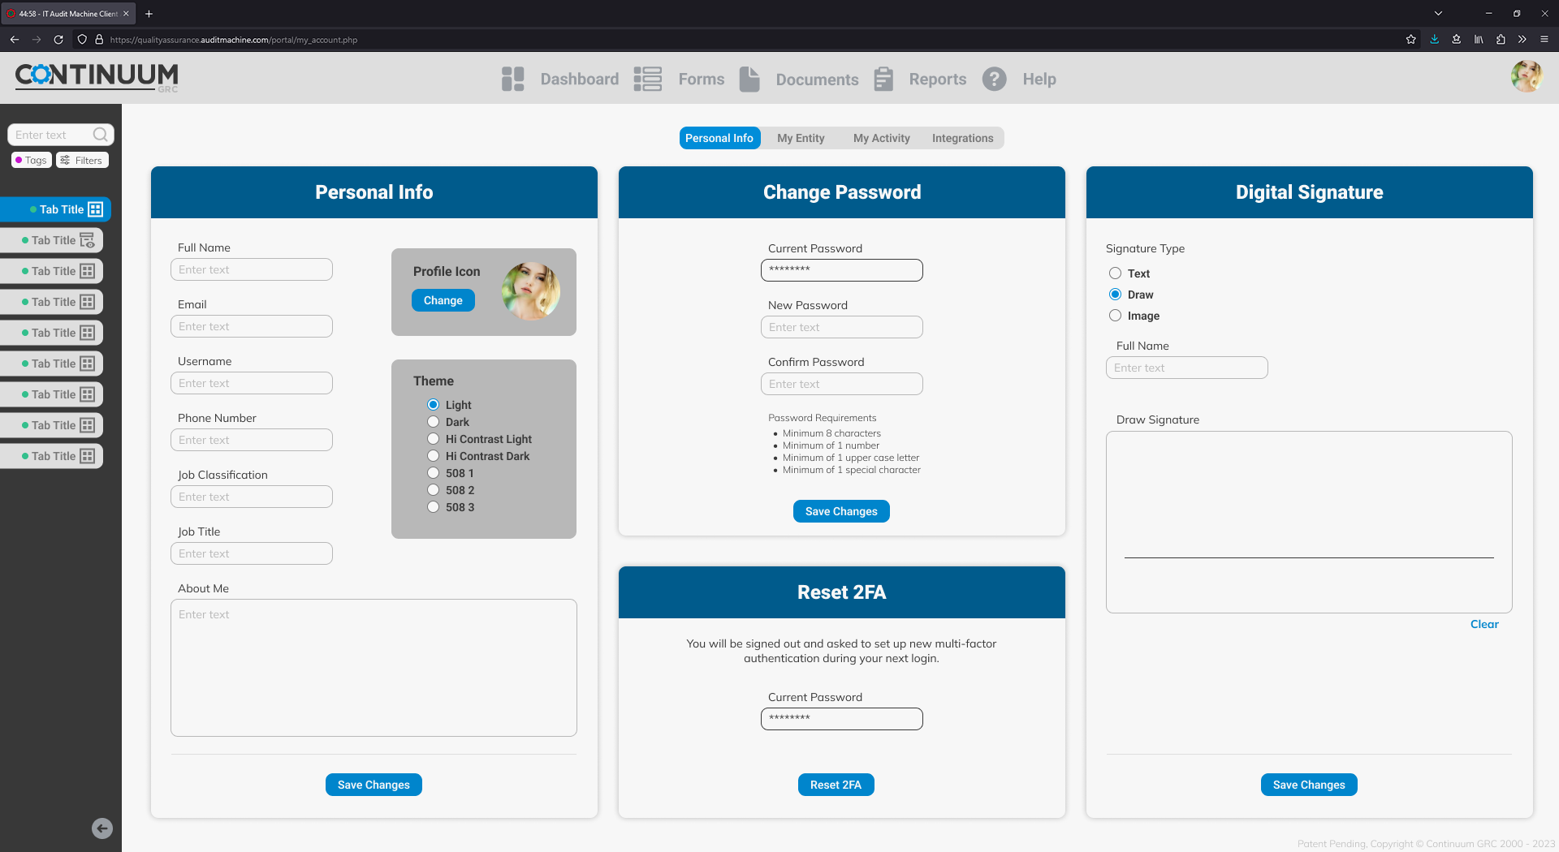This screenshot has width=1559, height=852.
Task: Select the Dark theme radio button
Action: (434, 422)
